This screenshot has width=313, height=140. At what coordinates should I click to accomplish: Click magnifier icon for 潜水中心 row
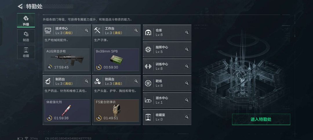[187, 100]
